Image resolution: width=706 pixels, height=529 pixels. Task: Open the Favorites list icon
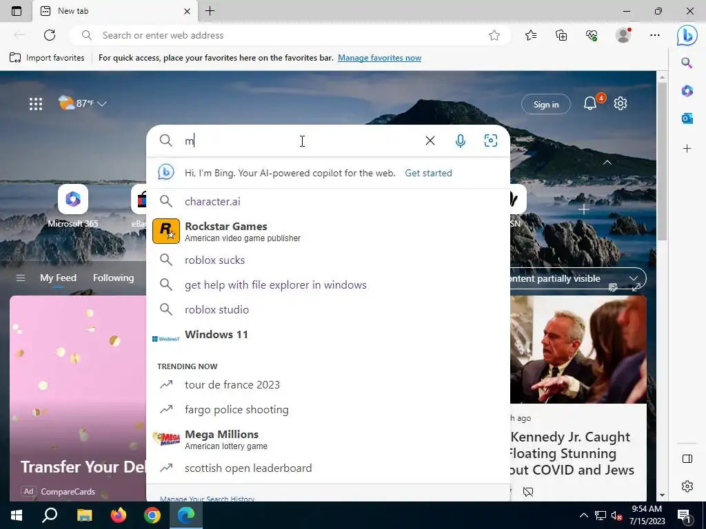[x=531, y=35]
